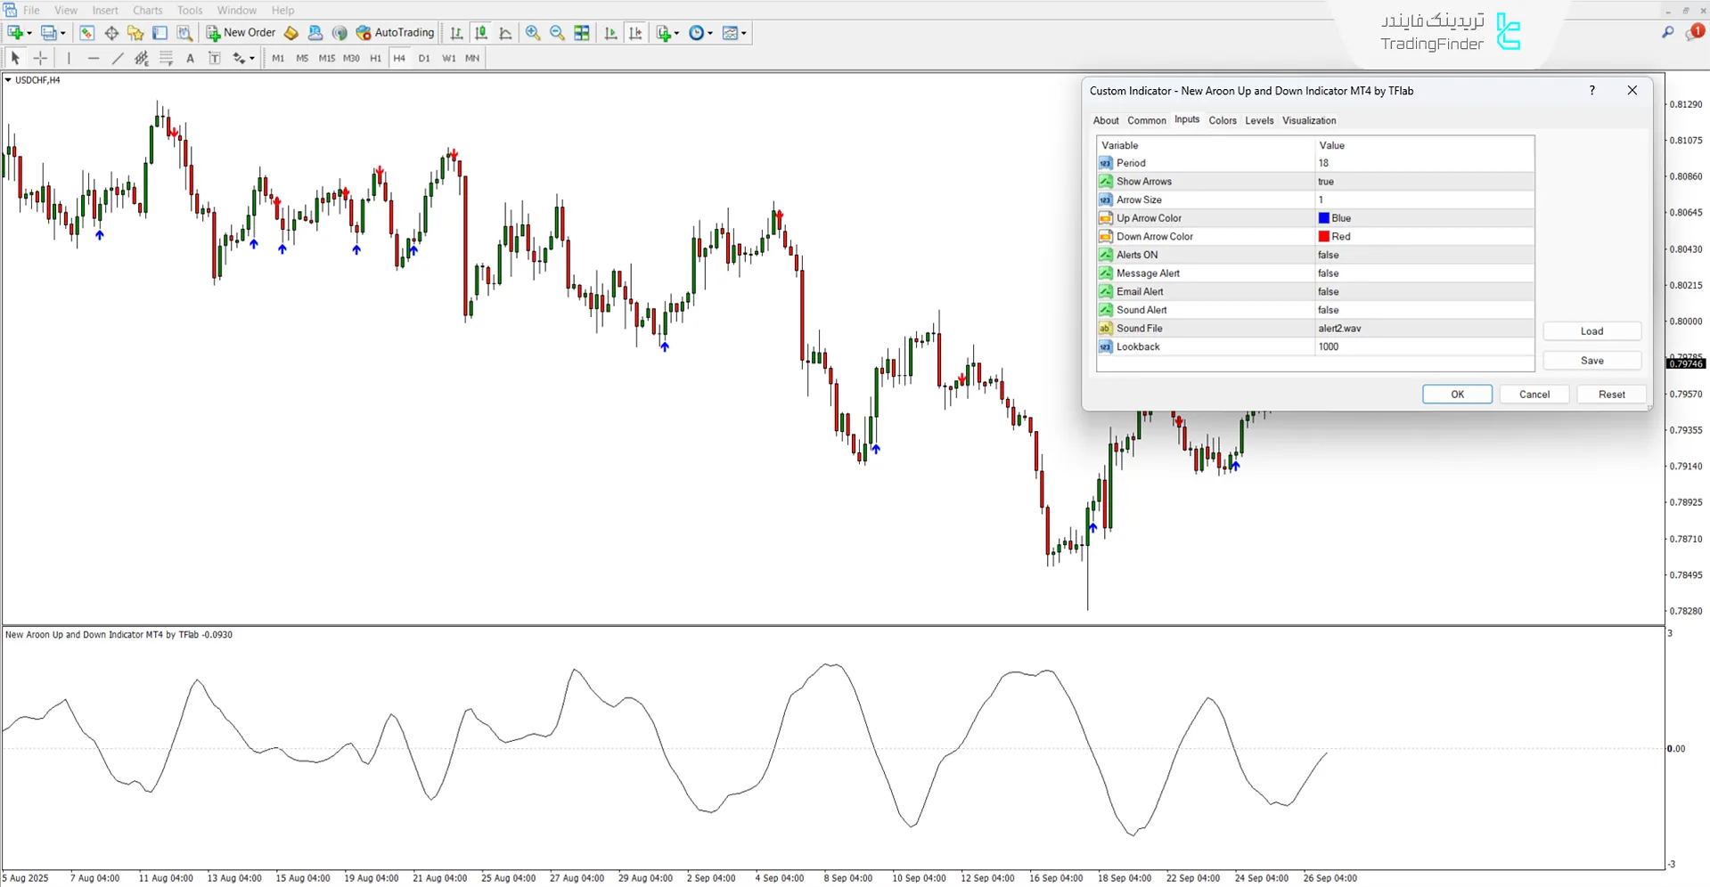Viewport: 1710px width, 887px height.
Task: Open the Charts menu
Action: point(147,10)
